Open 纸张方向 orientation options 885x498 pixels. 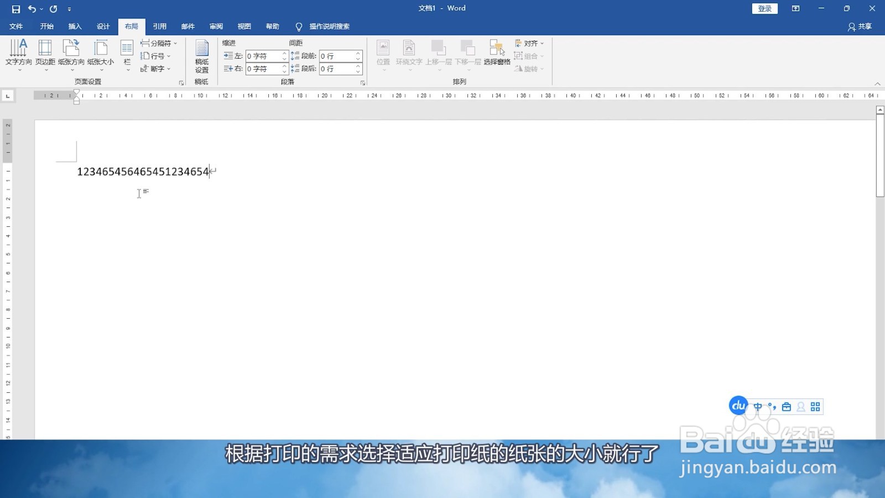pos(71,55)
